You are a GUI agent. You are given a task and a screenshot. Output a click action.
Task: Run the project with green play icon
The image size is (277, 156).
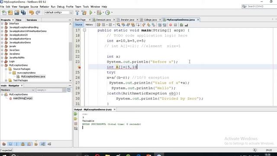(x=91, y=13)
